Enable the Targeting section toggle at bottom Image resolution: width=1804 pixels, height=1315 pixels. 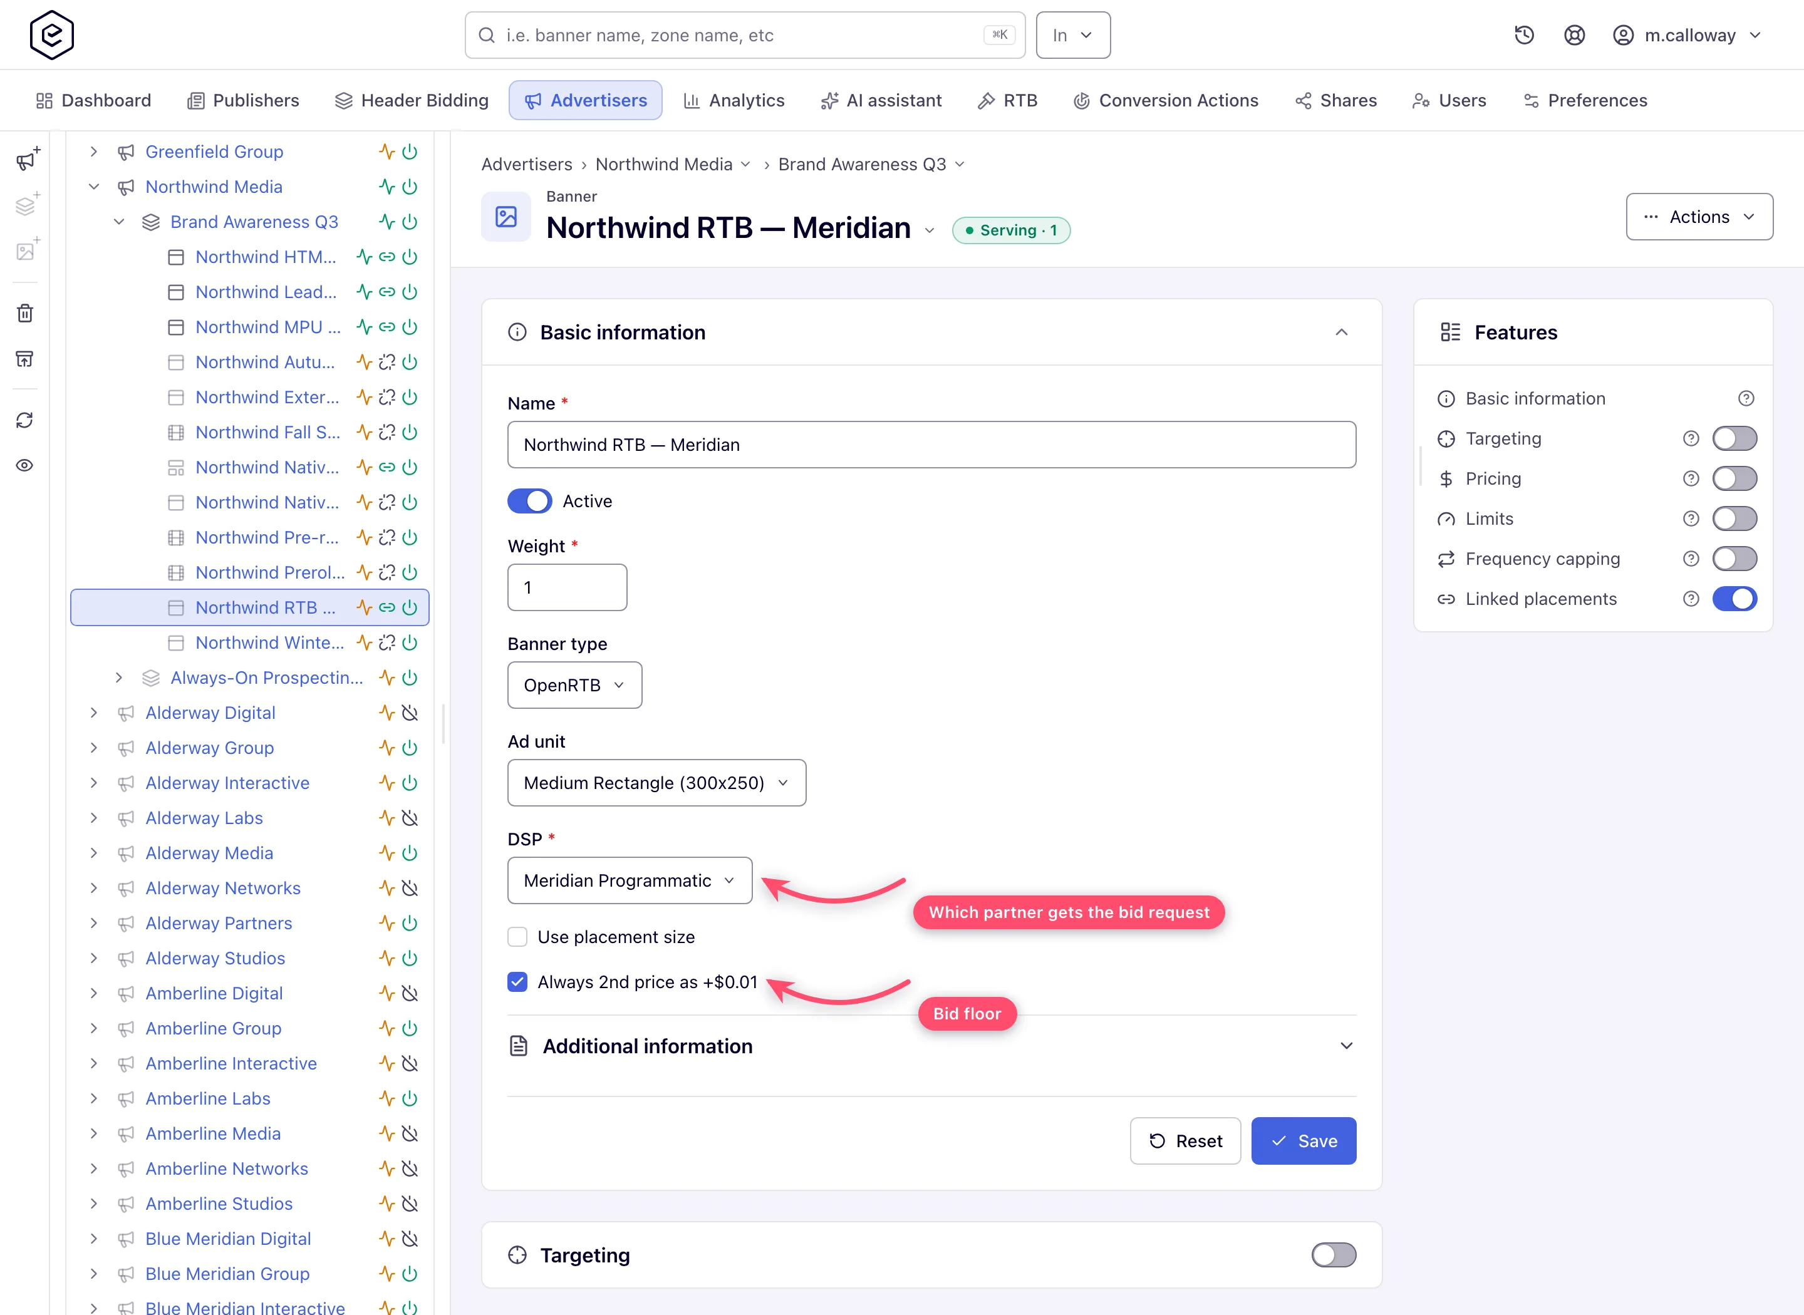(x=1334, y=1254)
